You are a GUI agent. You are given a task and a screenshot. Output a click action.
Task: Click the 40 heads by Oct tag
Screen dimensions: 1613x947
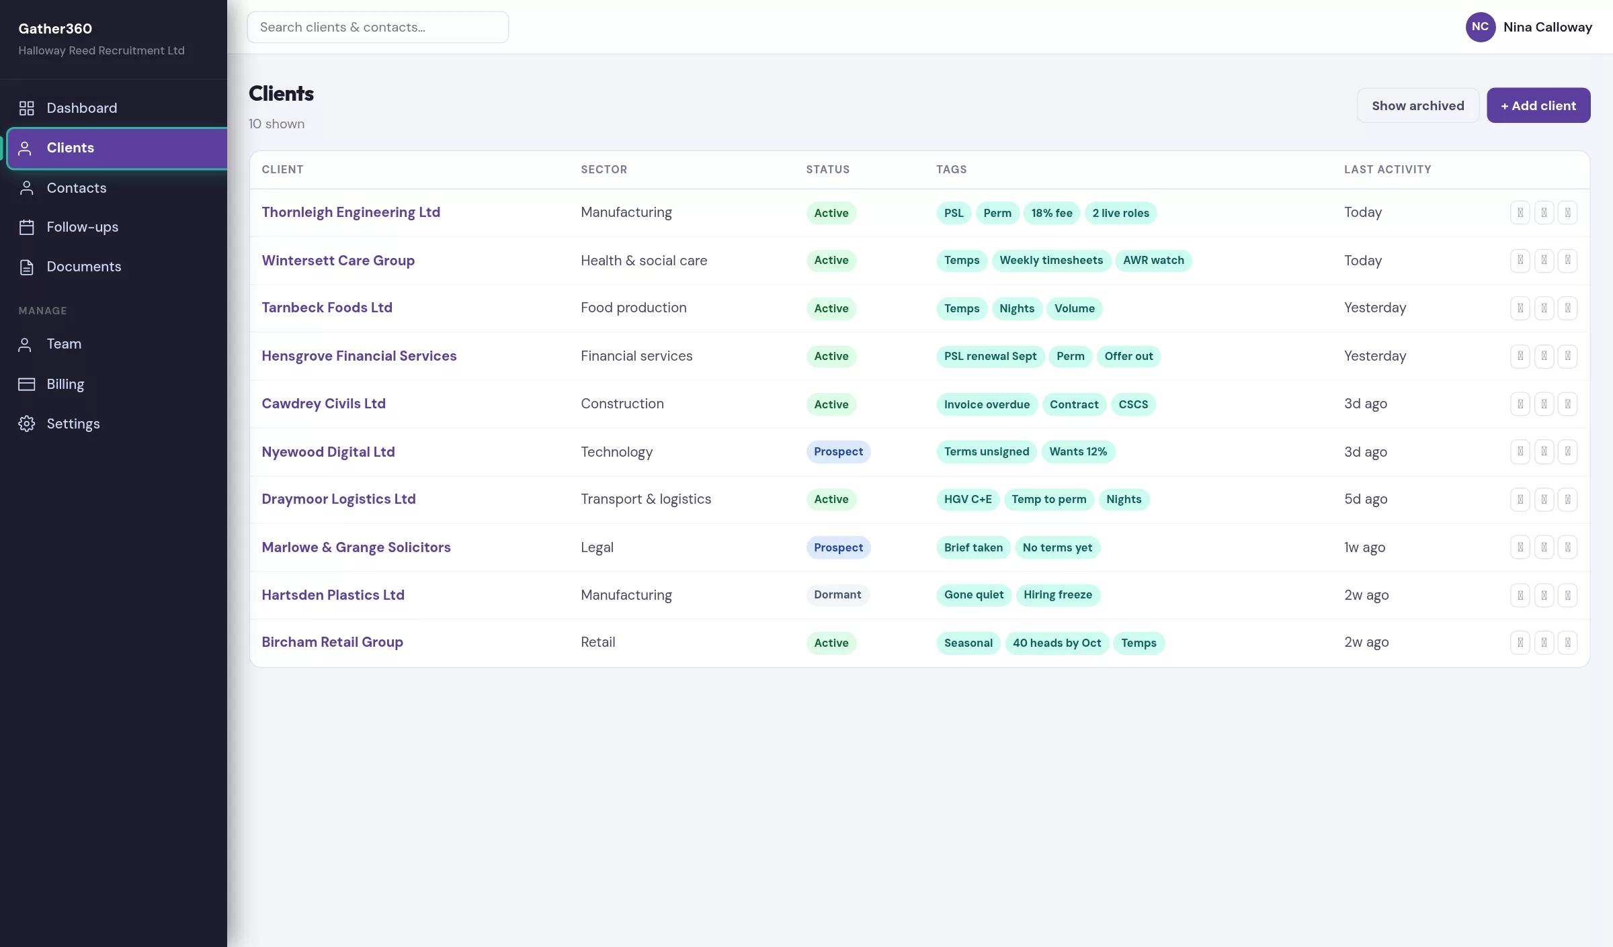pyautogui.click(x=1057, y=643)
